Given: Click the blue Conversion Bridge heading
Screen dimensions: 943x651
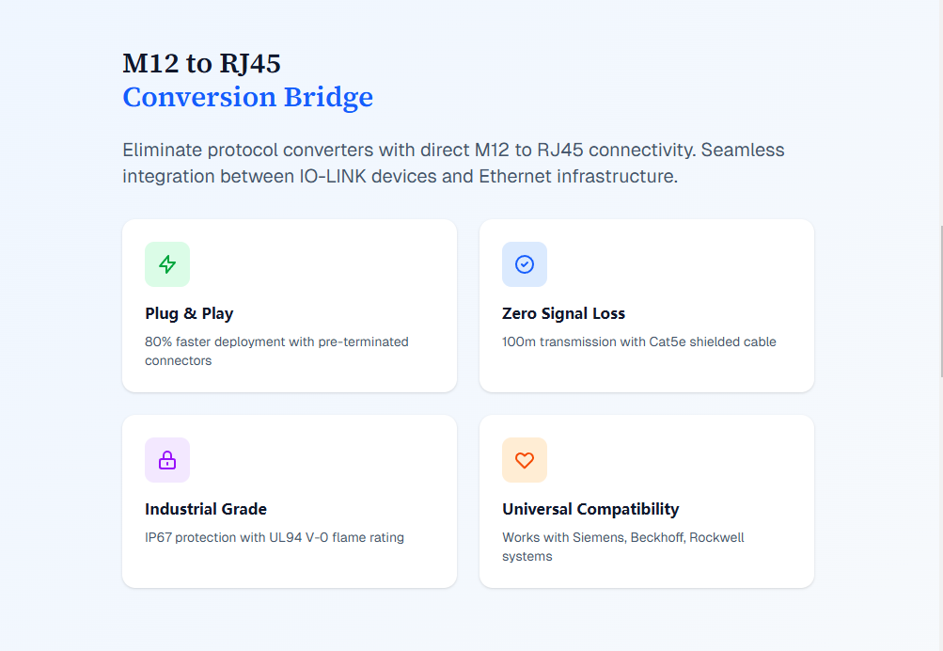Looking at the screenshot, I should 247,97.
